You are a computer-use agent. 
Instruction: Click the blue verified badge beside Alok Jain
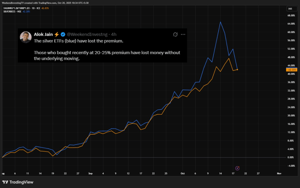(63, 35)
